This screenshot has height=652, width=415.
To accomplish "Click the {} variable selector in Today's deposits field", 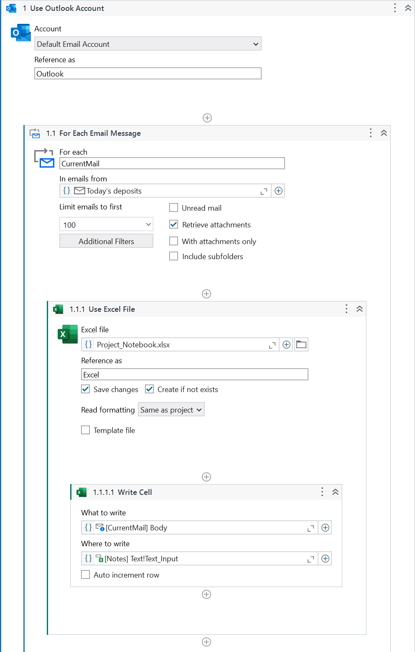I will pyautogui.click(x=66, y=191).
